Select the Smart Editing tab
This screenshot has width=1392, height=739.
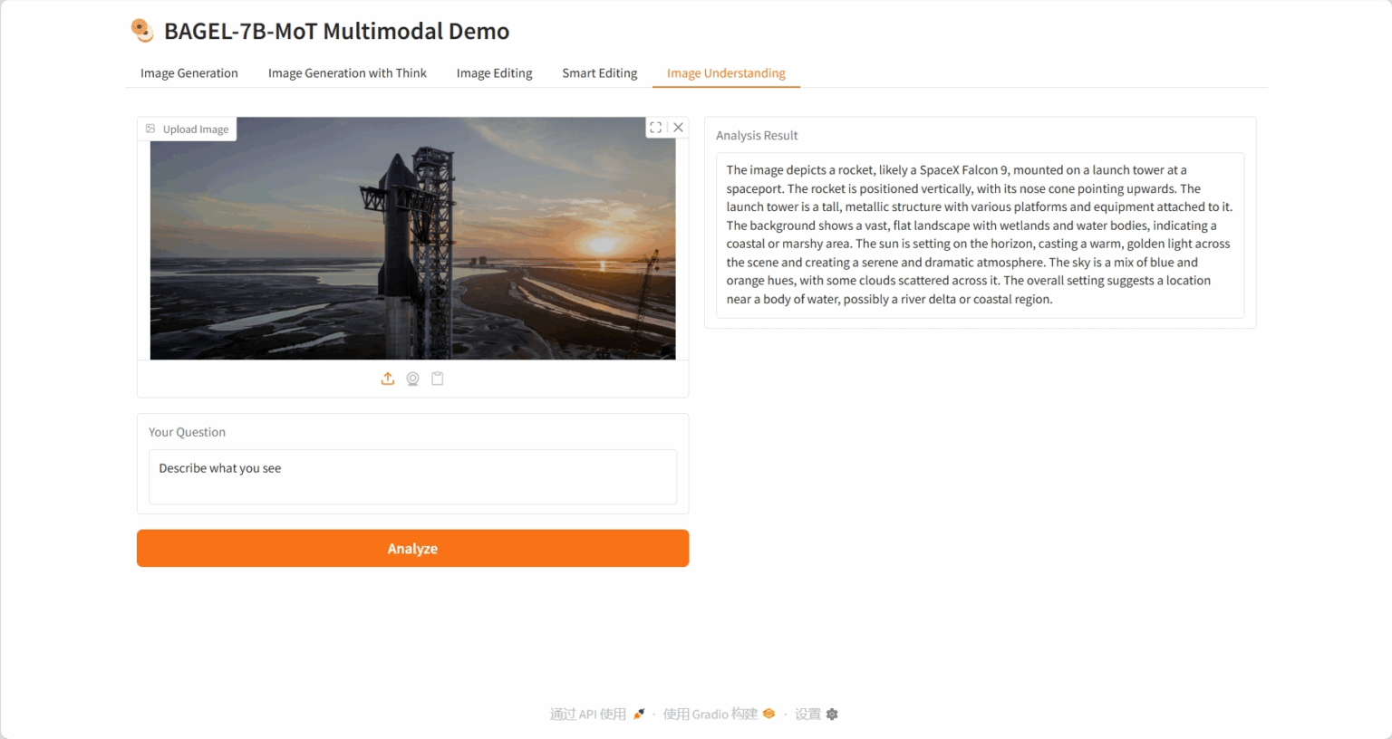(x=599, y=73)
